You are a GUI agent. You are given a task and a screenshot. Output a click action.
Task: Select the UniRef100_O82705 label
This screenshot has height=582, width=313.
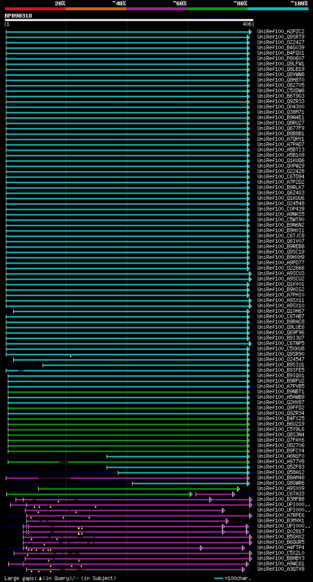(x=281, y=86)
